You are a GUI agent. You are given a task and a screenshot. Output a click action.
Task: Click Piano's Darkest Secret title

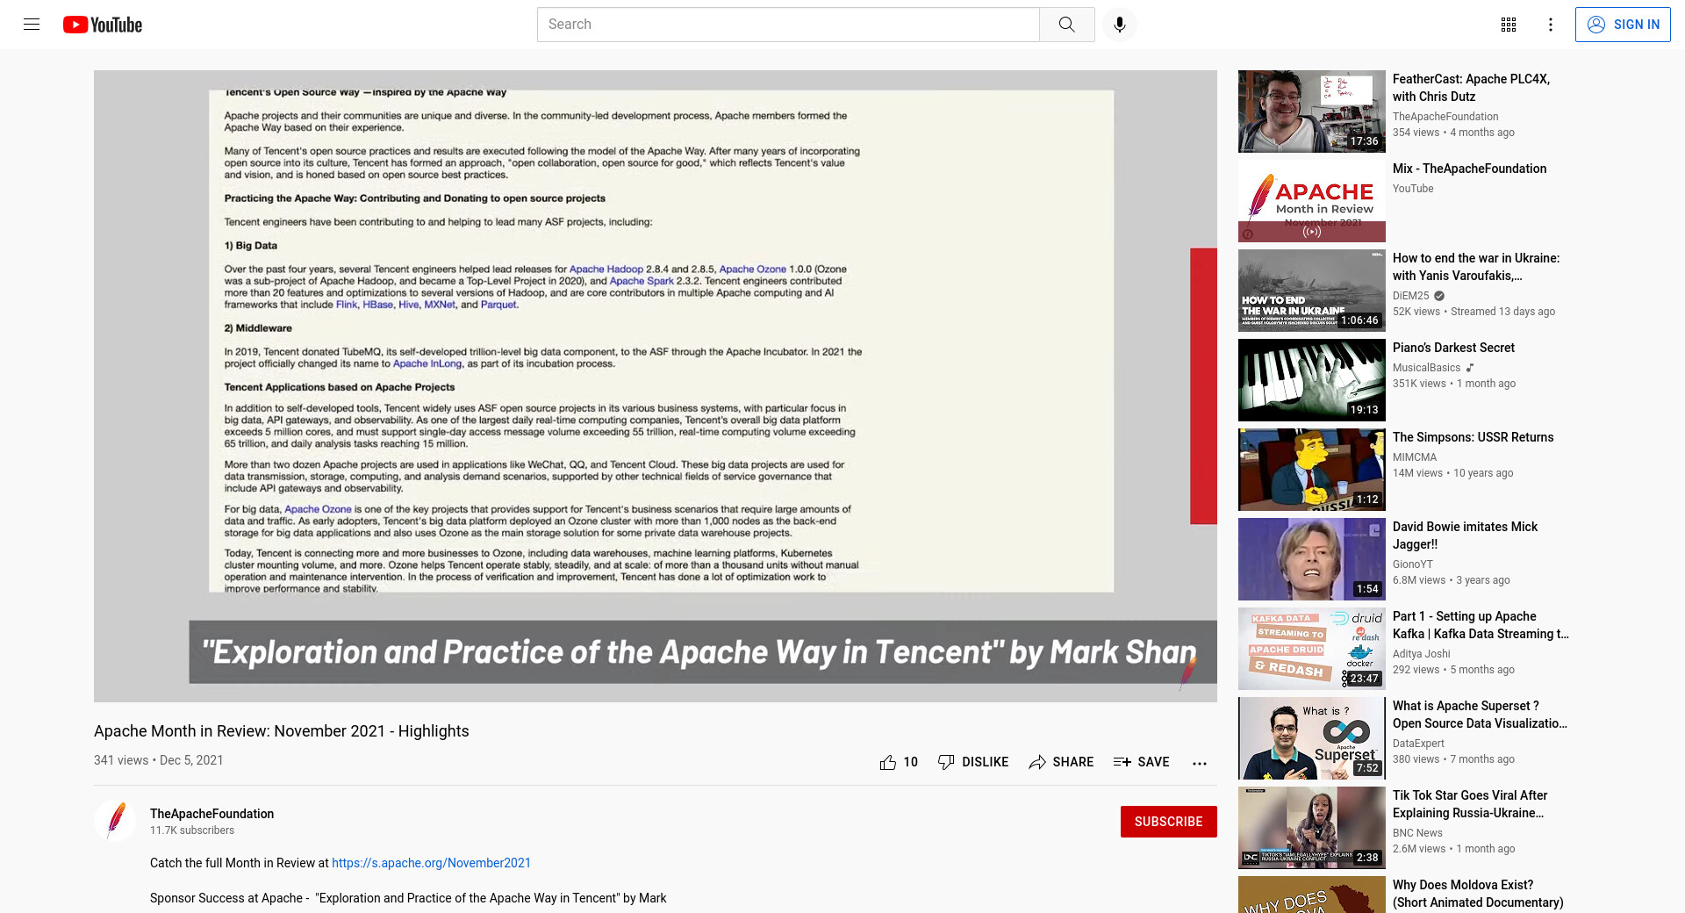point(1453,348)
